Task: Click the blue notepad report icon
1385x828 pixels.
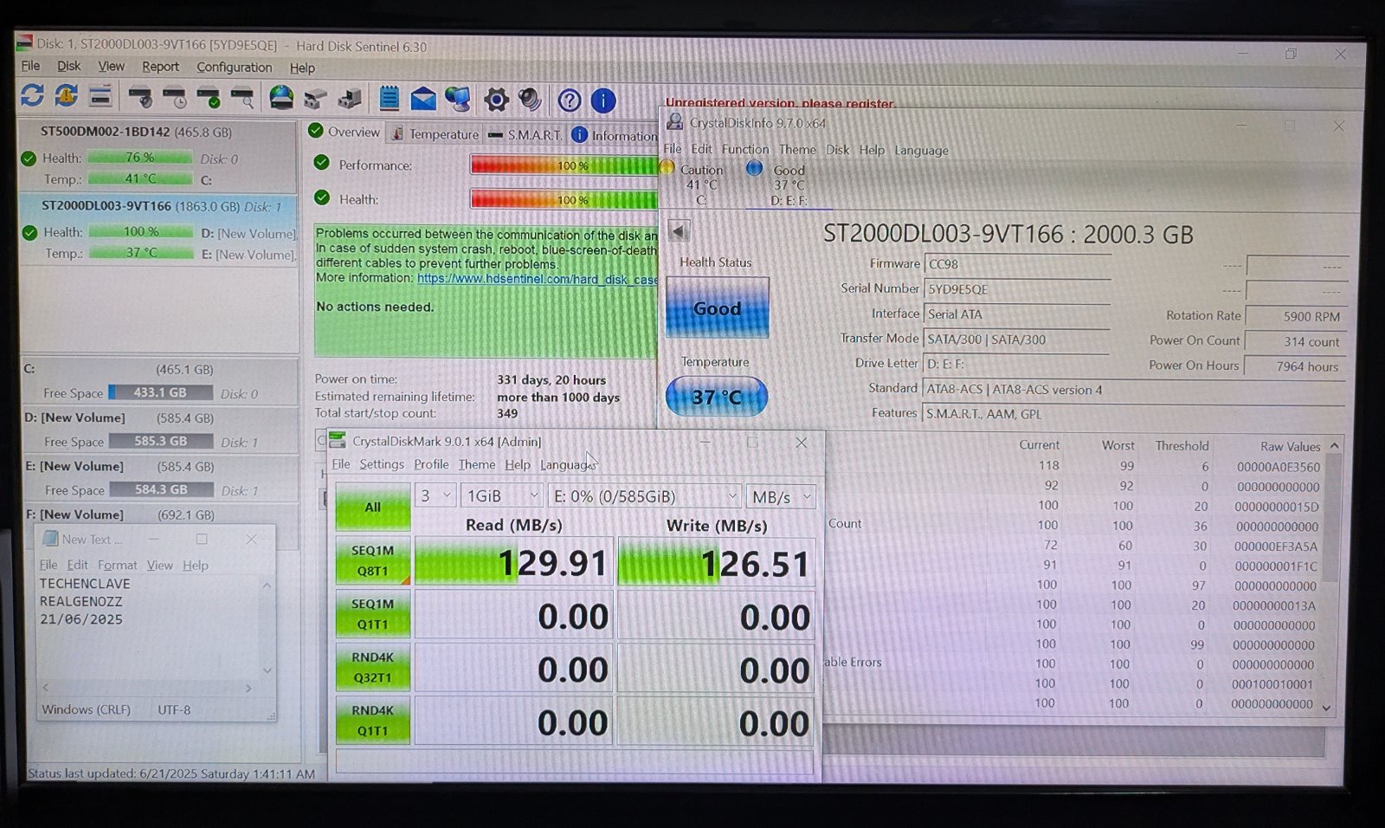Action: coord(390,99)
